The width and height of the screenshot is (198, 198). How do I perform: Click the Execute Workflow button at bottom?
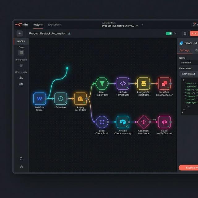click(188, 168)
